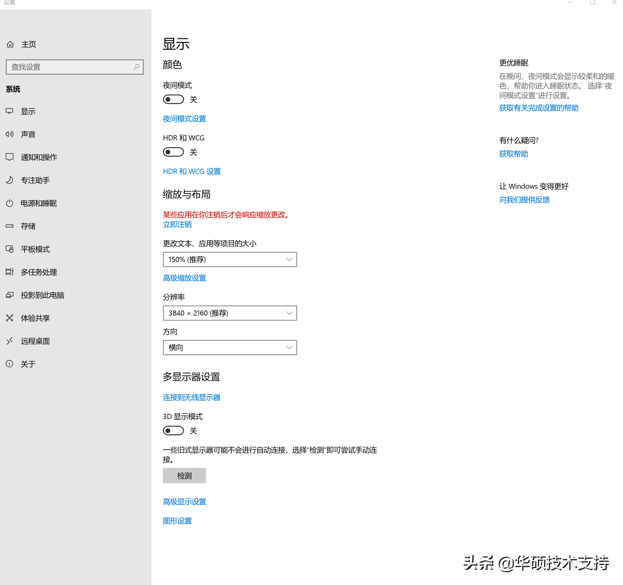Open the 关于 page

[x=76, y=364]
